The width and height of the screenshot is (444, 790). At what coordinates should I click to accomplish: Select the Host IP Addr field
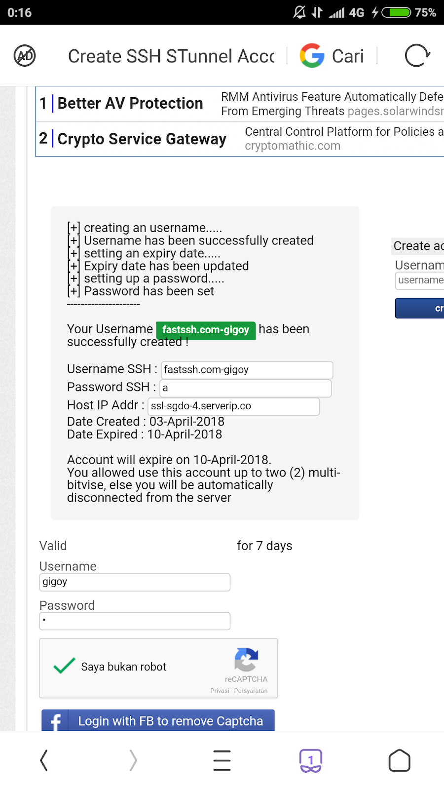(x=233, y=406)
